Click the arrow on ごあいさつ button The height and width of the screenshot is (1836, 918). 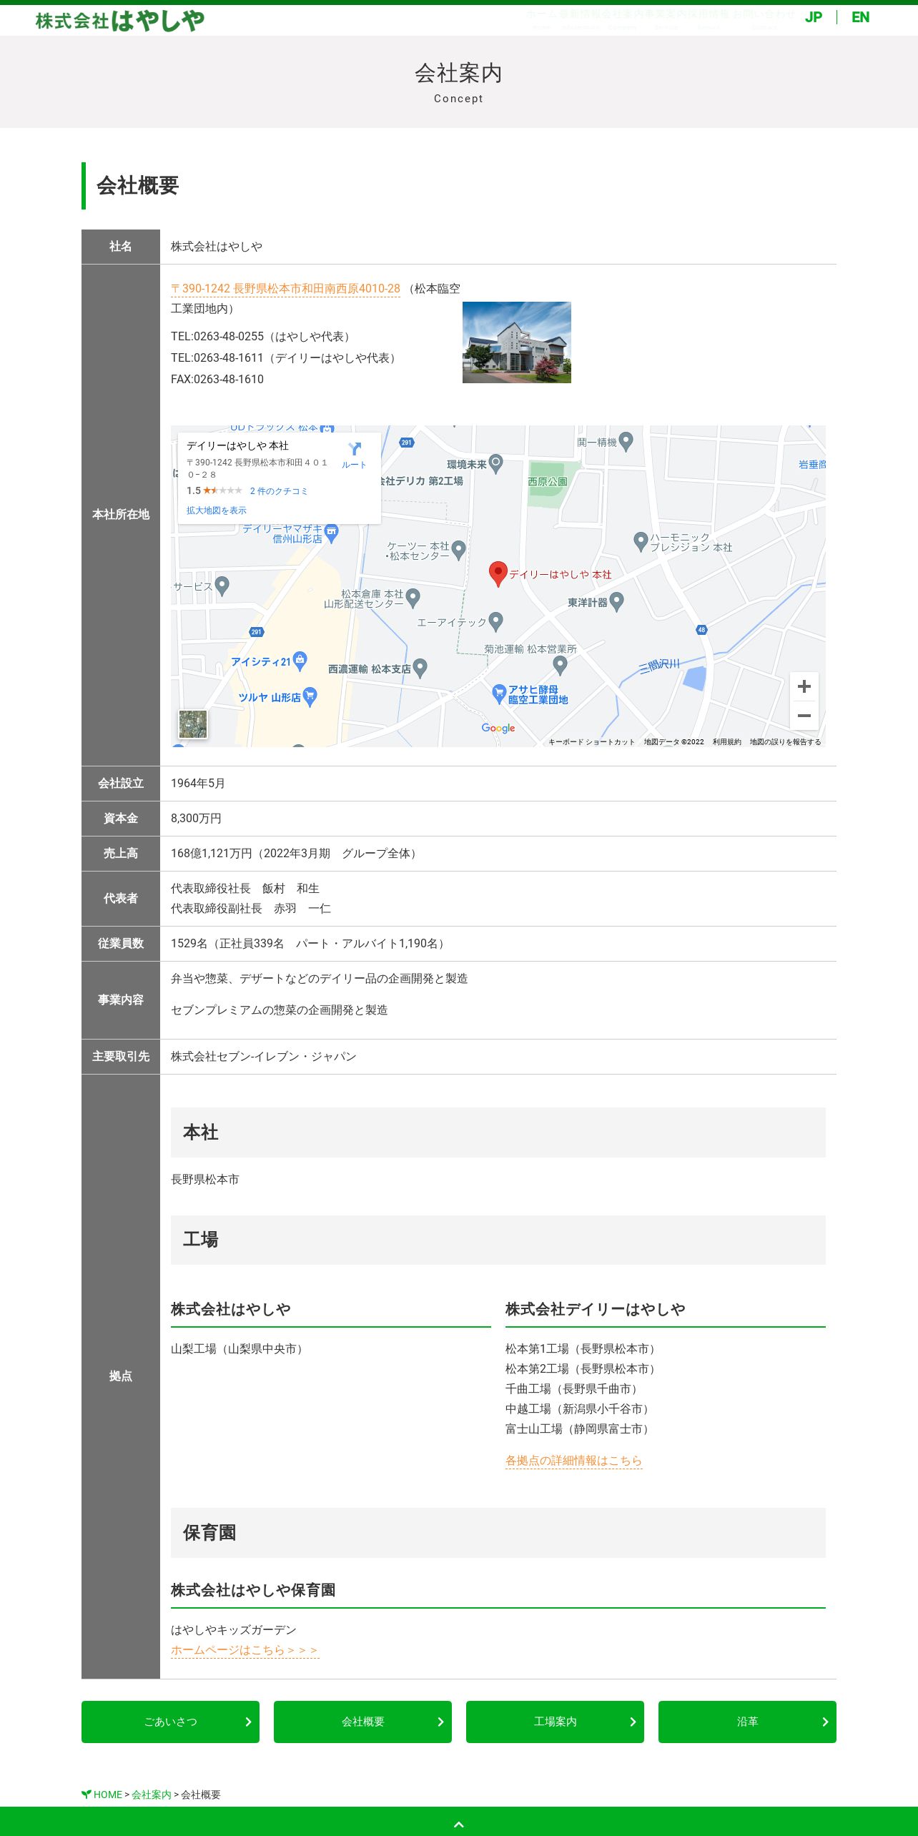point(248,1722)
